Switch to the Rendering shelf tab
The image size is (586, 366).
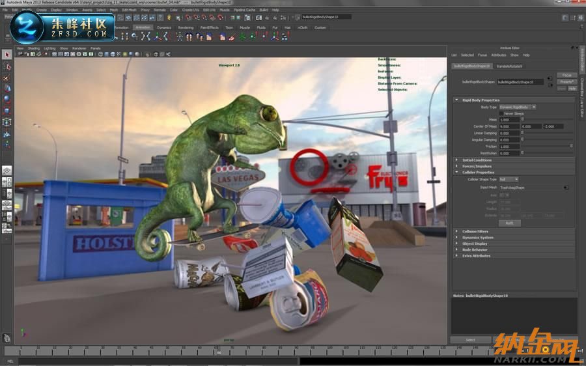click(186, 27)
